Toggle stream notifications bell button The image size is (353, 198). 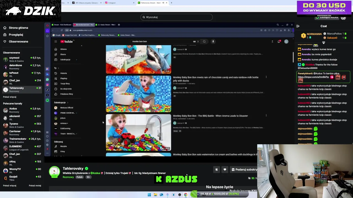pos(216,170)
